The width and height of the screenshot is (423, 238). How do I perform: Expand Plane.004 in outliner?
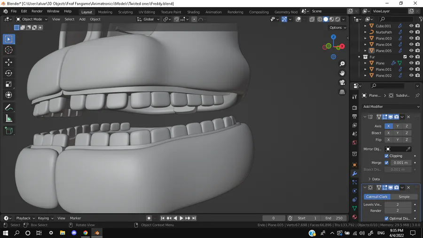click(365, 45)
